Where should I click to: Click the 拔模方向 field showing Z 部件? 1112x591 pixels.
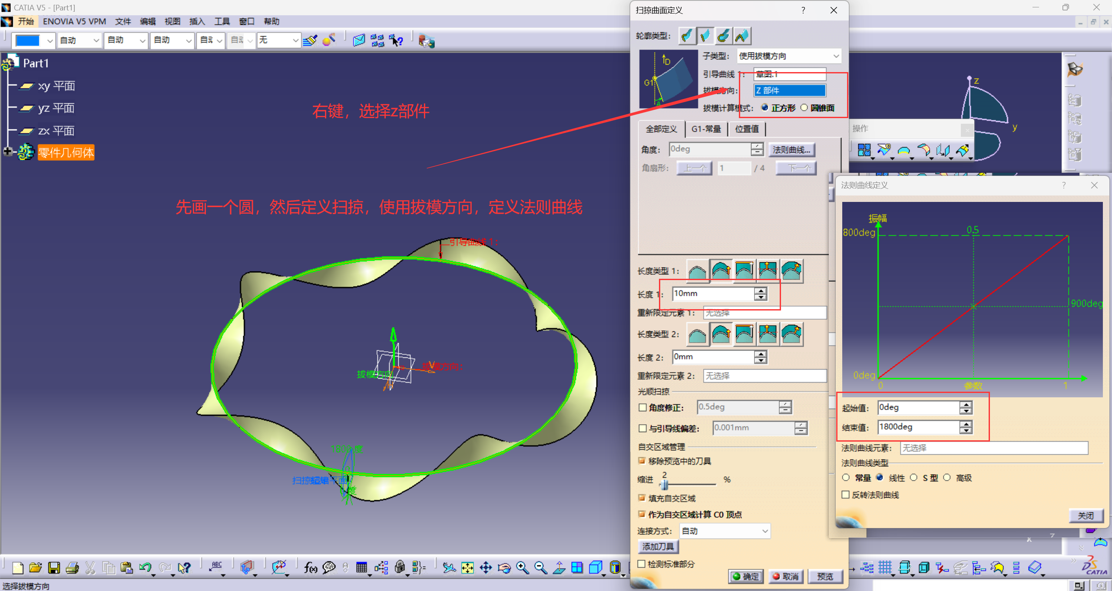tap(790, 90)
